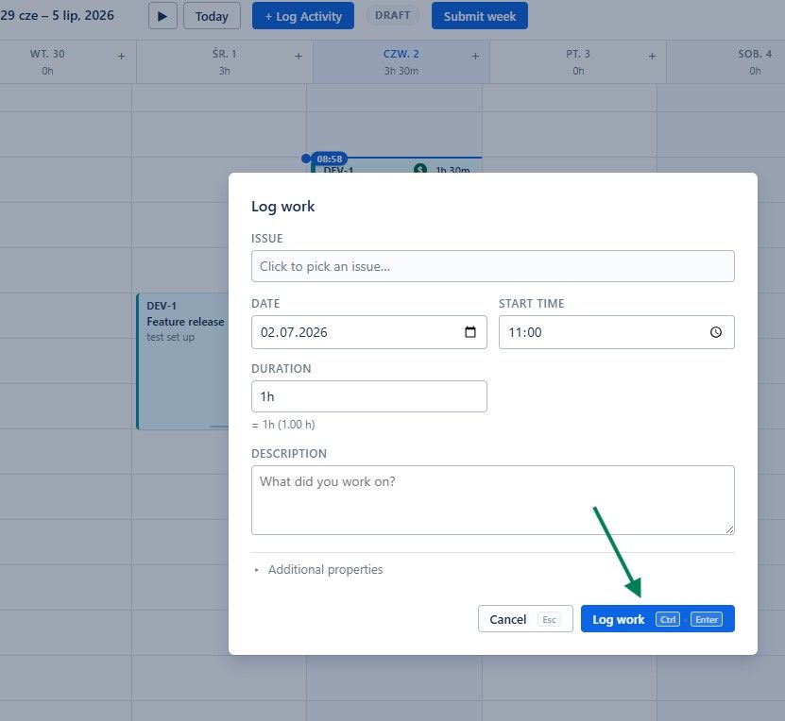
Task: Add entry on WT. 30 plus icon
Action: click(x=121, y=56)
